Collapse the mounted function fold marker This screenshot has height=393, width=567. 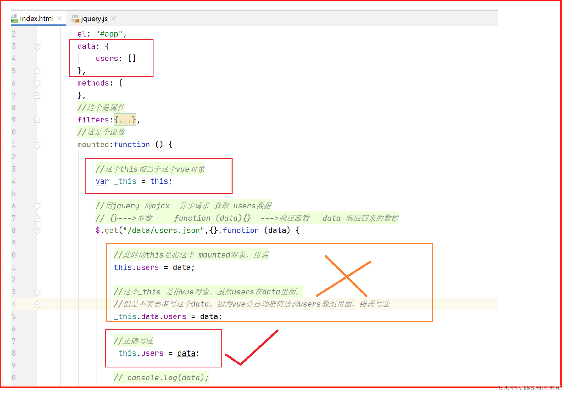tap(37, 145)
